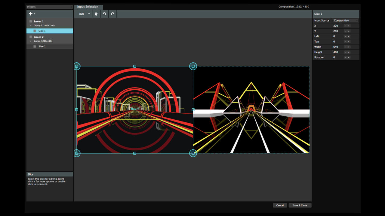Click the top-right corner handle of the slice

pos(193,66)
